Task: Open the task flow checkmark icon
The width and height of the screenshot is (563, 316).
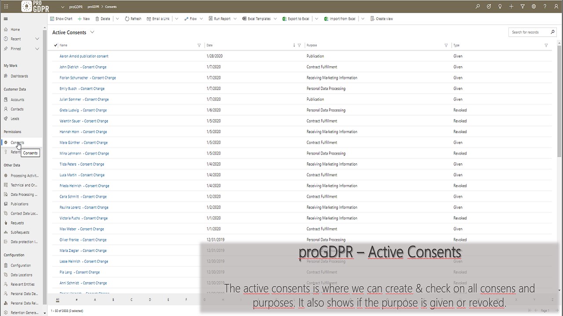Action: coord(489,7)
